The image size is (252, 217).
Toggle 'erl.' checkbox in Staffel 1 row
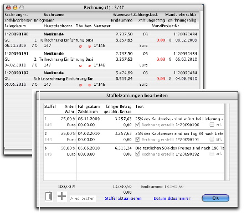click(212, 125)
